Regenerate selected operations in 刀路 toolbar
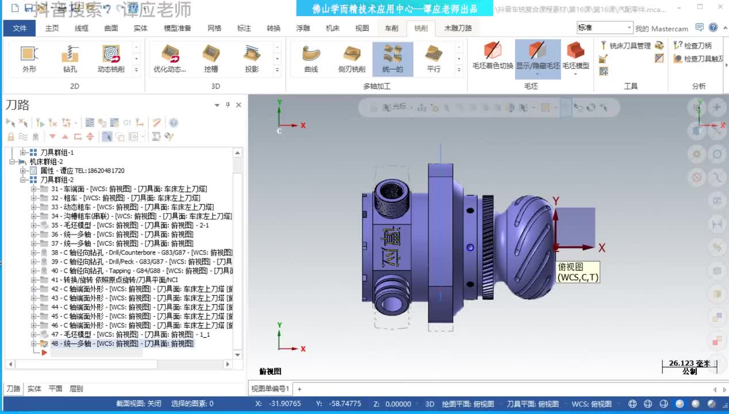Viewport: 729px width, 414px height. 40,122
